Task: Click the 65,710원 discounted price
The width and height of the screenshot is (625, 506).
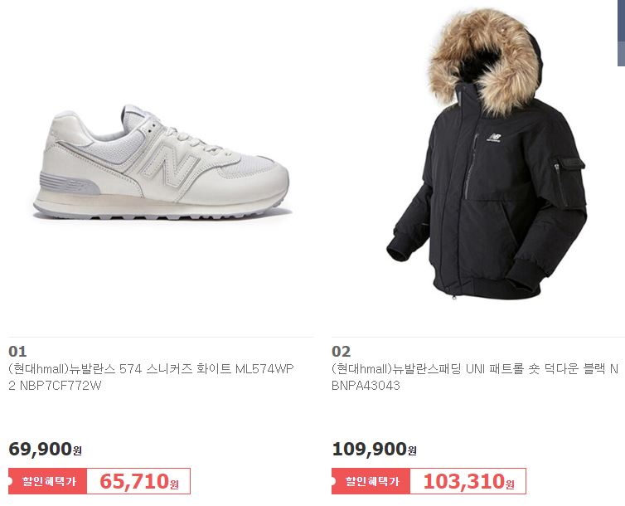Action: [x=139, y=481]
